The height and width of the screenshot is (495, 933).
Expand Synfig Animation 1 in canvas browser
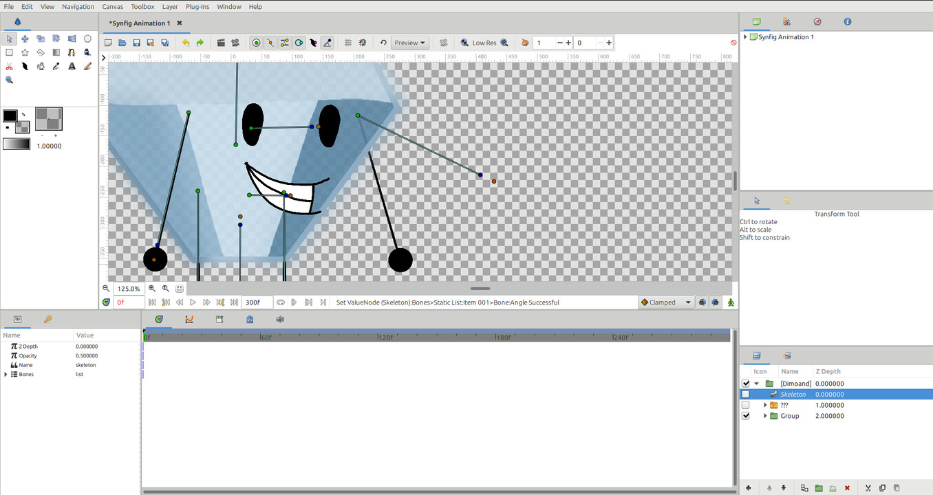pyautogui.click(x=745, y=37)
